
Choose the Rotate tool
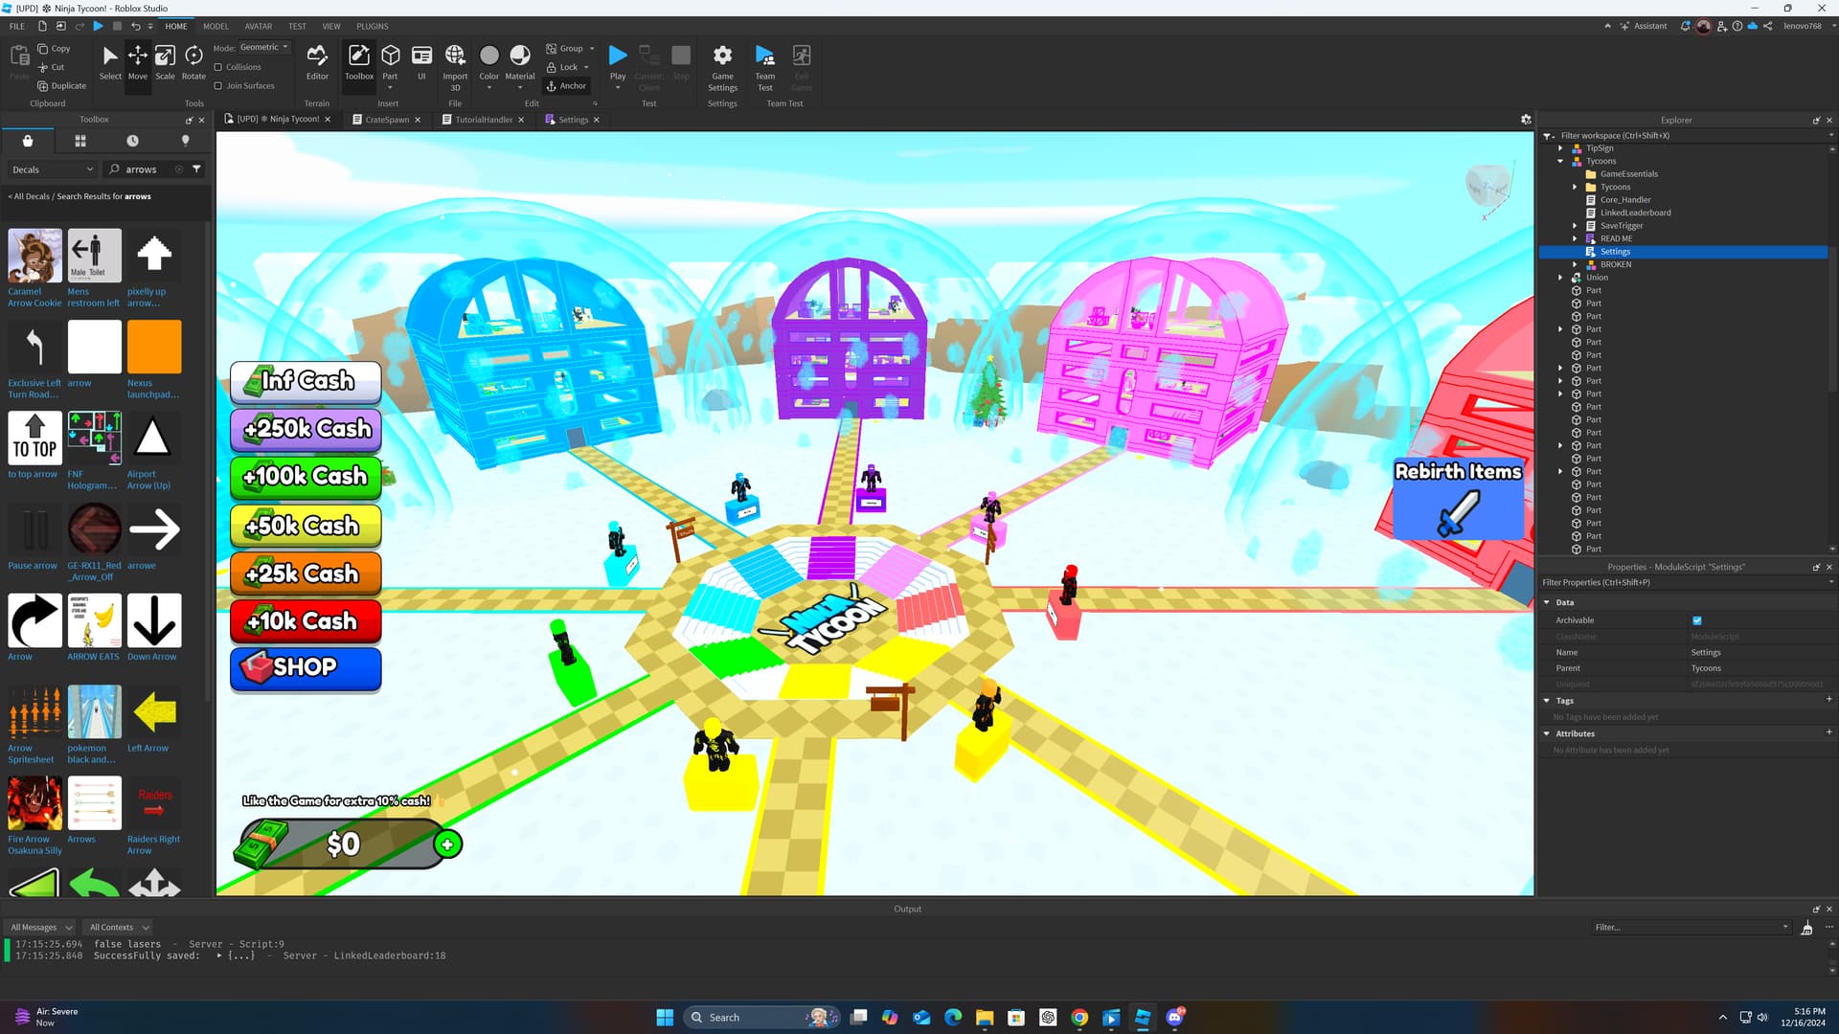193,60
